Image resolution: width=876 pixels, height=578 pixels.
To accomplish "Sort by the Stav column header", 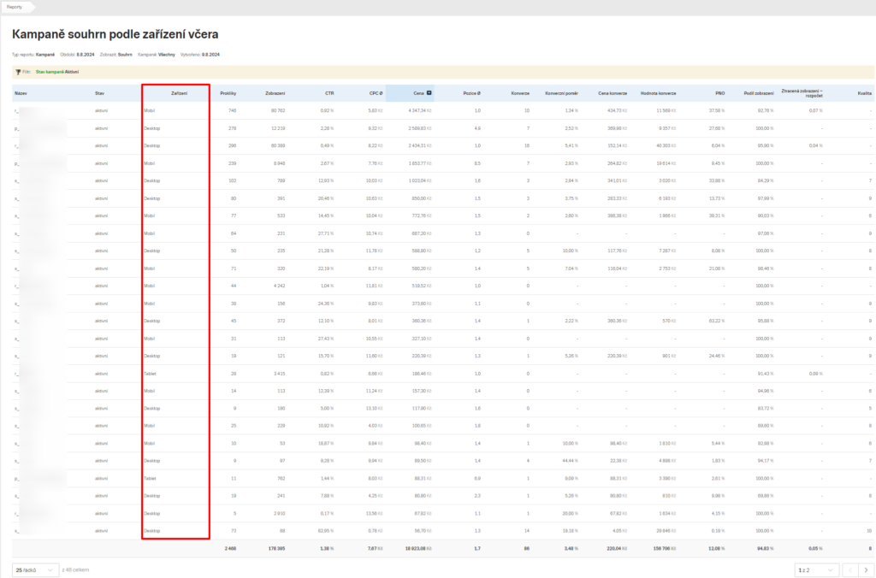I will click(99, 93).
